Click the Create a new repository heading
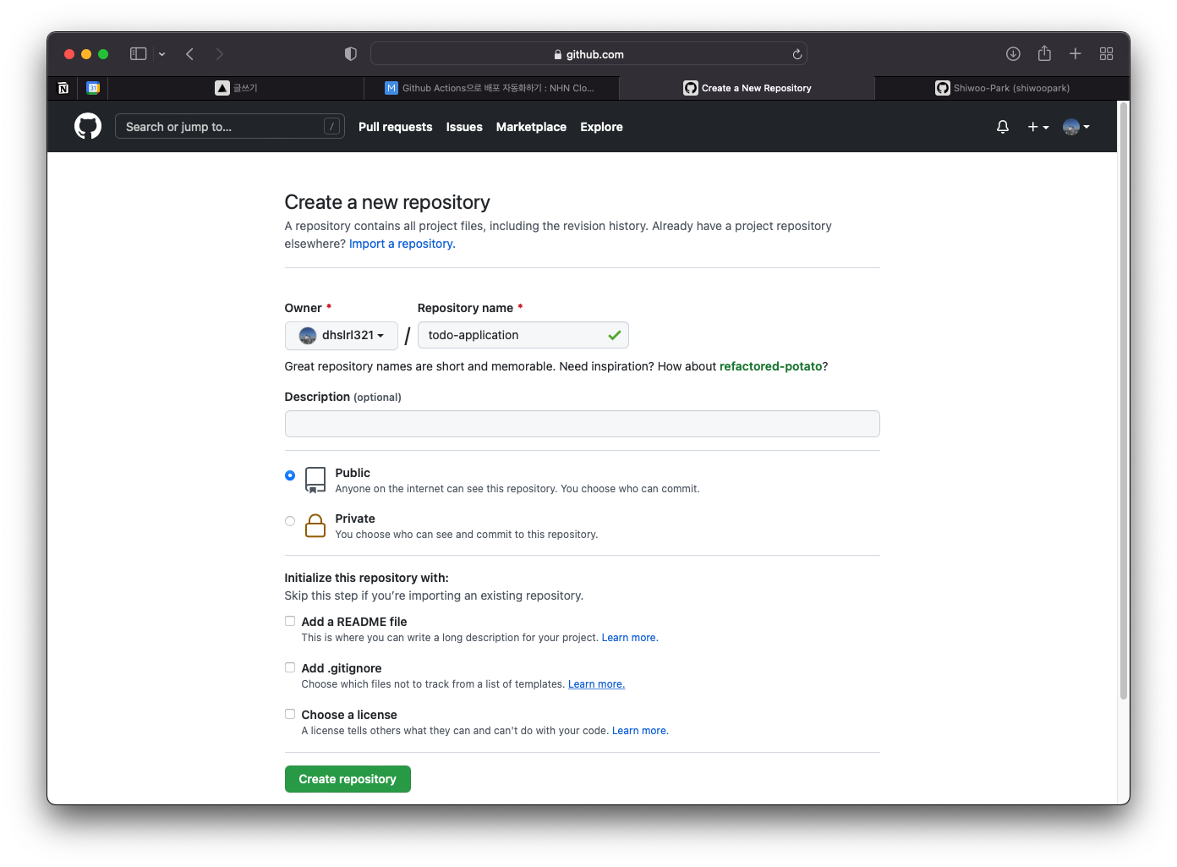 coord(387,202)
